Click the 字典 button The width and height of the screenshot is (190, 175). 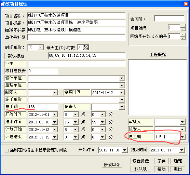point(161,161)
